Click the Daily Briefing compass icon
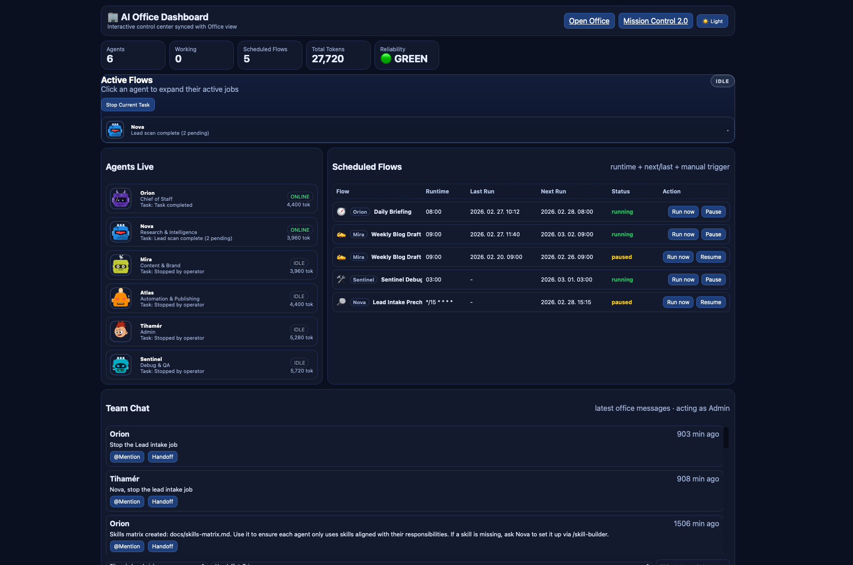Screen dimensions: 853x565 (341, 211)
